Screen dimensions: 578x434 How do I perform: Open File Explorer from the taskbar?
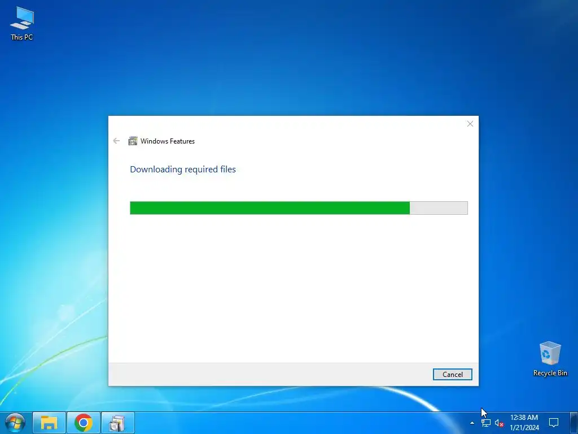coord(49,423)
